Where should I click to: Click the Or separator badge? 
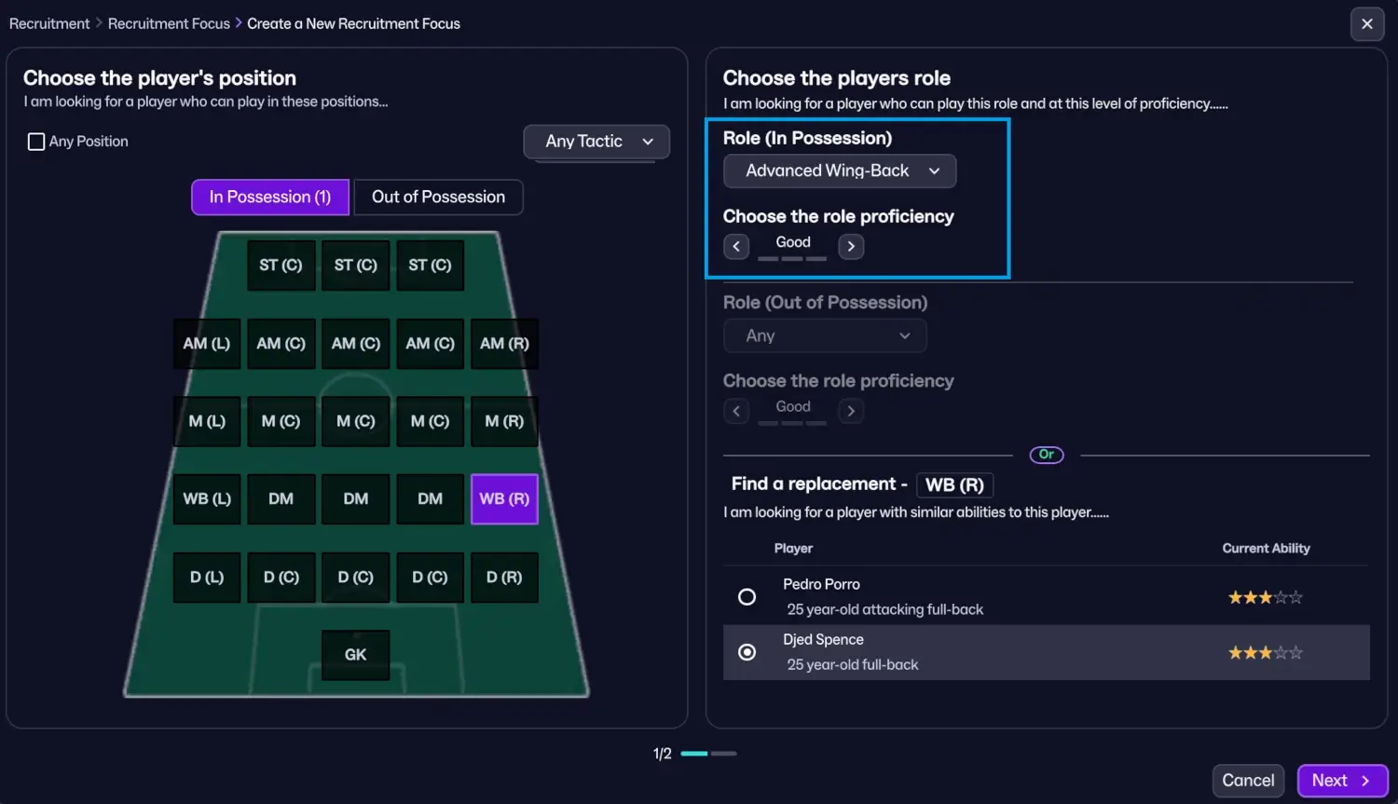pyautogui.click(x=1047, y=455)
